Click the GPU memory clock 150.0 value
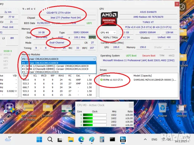The height and width of the screenshot is (145, 194). 143,47
